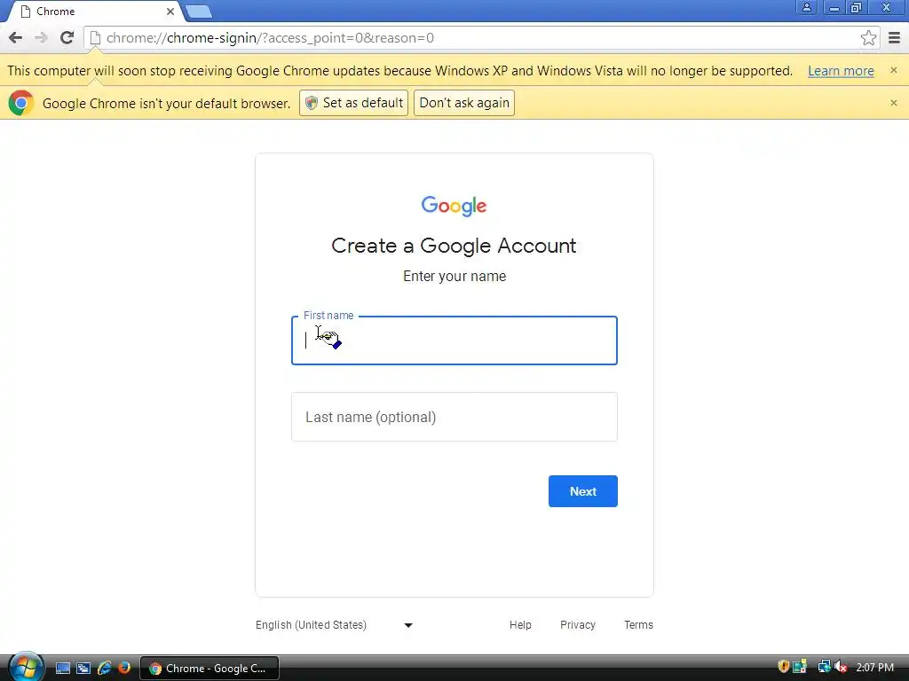Click the Google logo

(x=454, y=206)
